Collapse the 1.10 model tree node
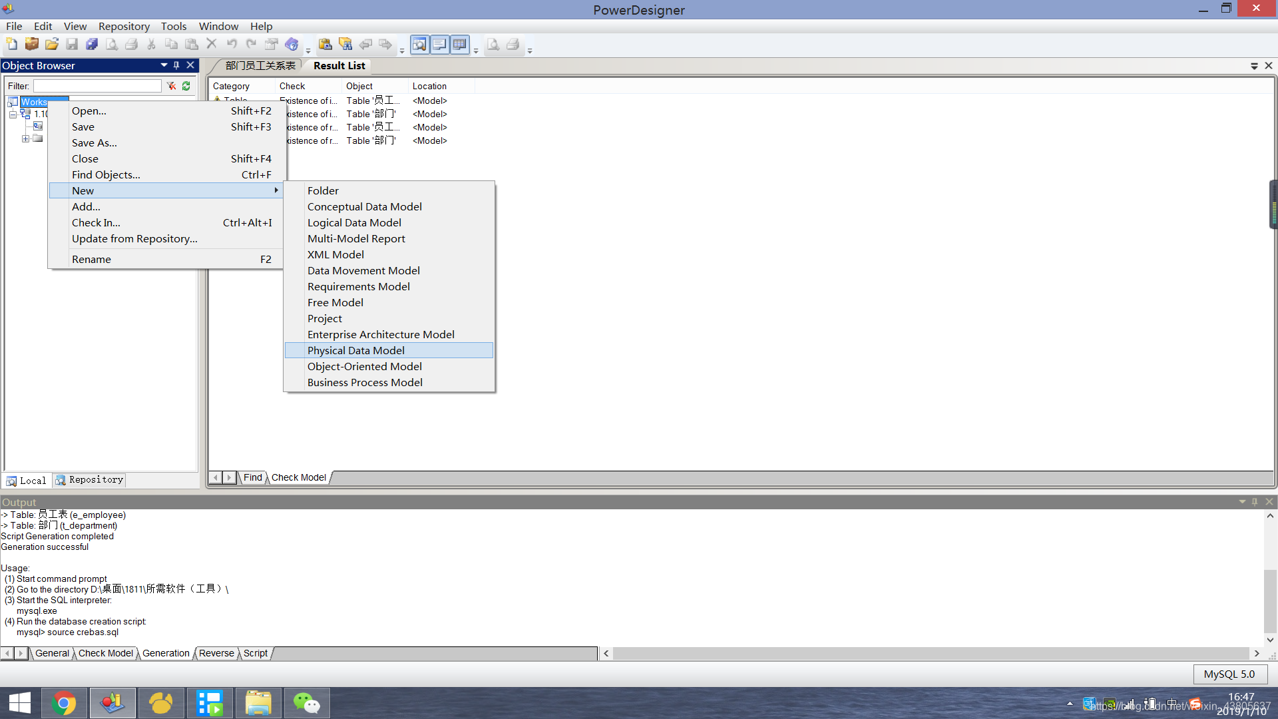Image resolution: width=1278 pixels, height=719 pixels. 13,115
